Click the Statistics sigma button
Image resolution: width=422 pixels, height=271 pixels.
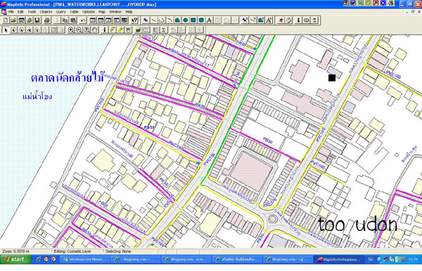pyautogui.click(x=163, y=30)
